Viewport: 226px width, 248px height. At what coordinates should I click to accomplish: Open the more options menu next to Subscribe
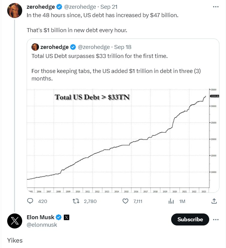coord(216,219)
